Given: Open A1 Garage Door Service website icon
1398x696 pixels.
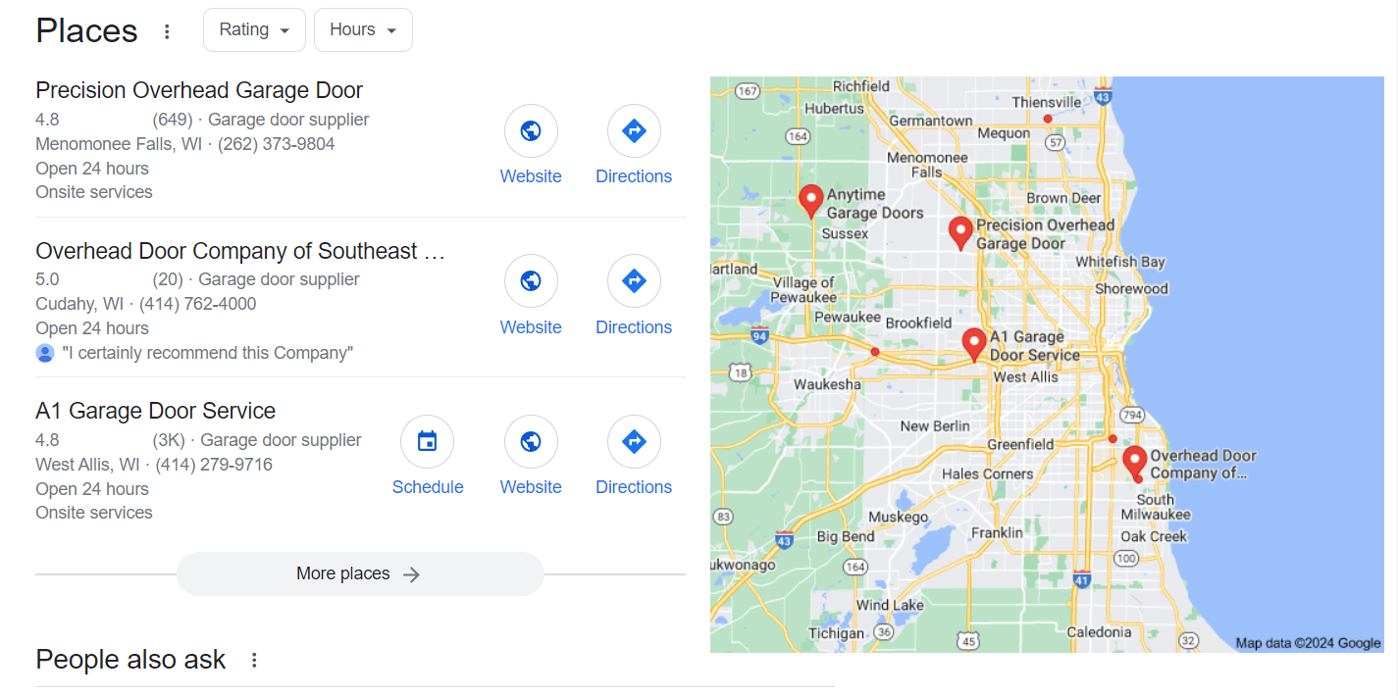Looking at the screenshot, I should [531, 441].
